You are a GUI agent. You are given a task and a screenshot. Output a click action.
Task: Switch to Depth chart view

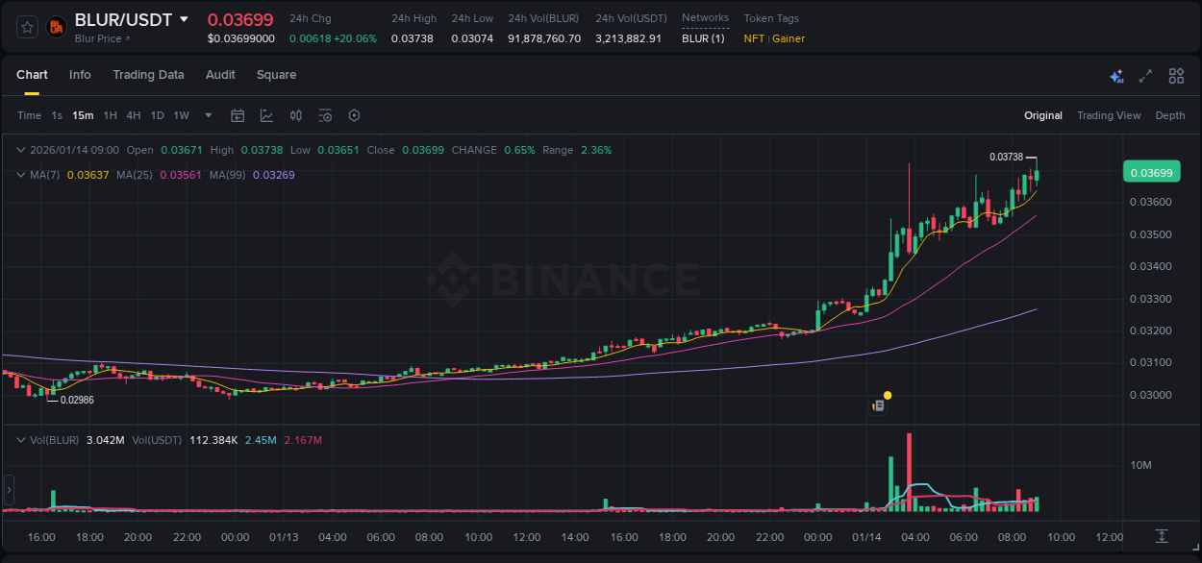click(x=1170, y=115)
